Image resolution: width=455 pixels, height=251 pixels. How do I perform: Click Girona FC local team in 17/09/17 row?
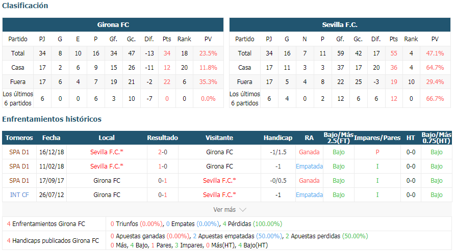point(107,180)
